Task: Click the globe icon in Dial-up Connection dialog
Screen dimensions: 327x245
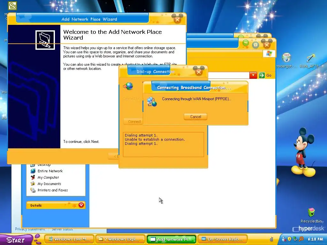Action: coord(128,86)
